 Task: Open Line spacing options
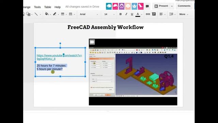coord(171,14)
